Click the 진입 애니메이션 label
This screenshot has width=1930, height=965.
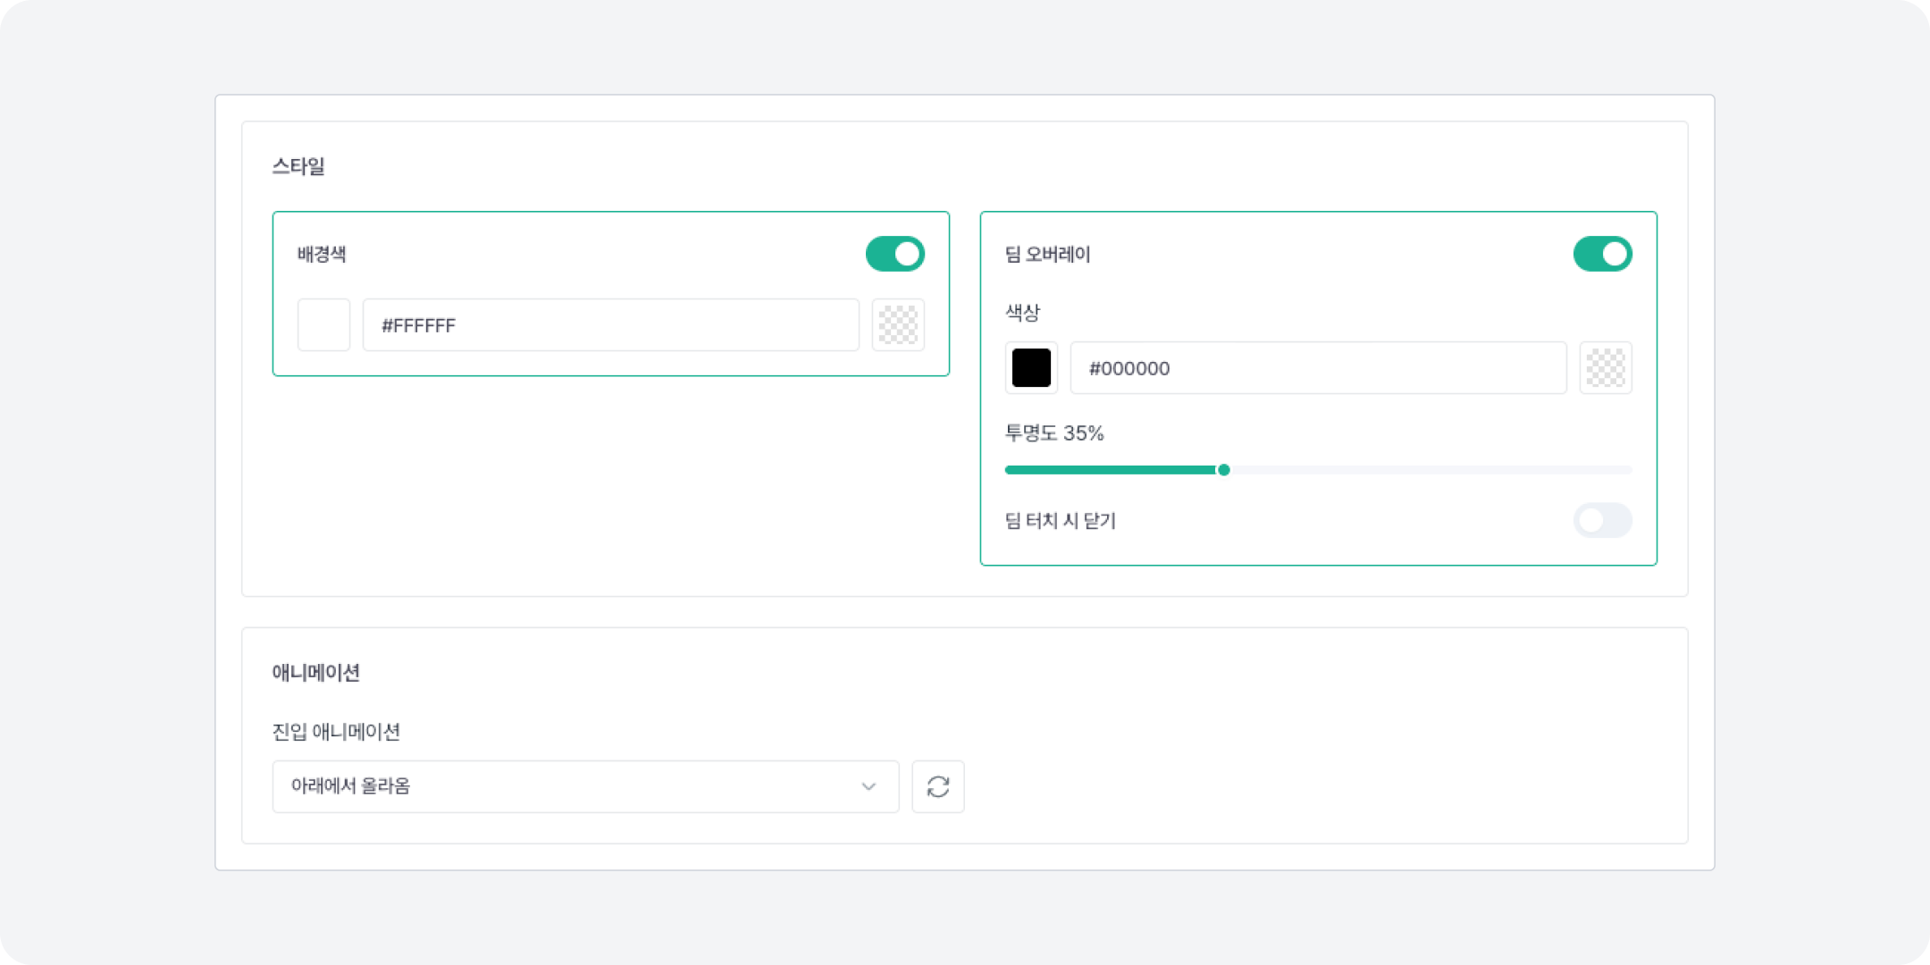(336, 732)
